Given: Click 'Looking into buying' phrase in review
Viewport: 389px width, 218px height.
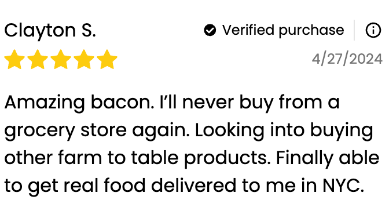Looking at the screenshot, I should coord(284,131).
